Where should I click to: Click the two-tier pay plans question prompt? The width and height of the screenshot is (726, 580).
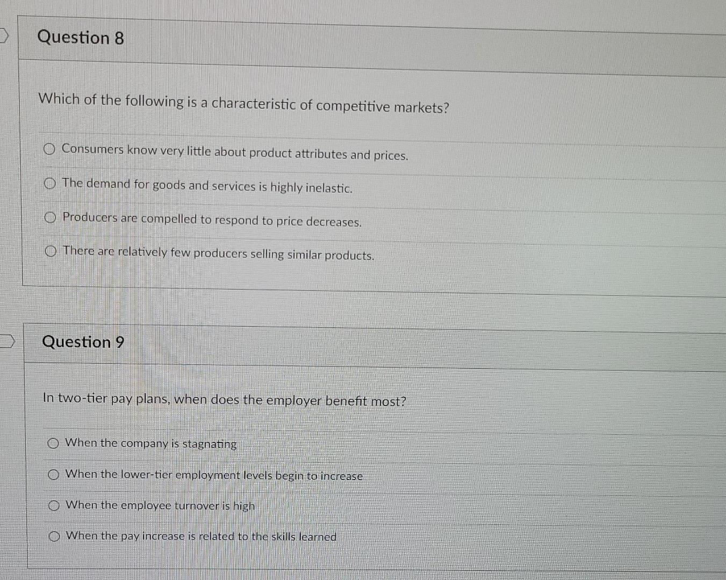tap(224, 400)
